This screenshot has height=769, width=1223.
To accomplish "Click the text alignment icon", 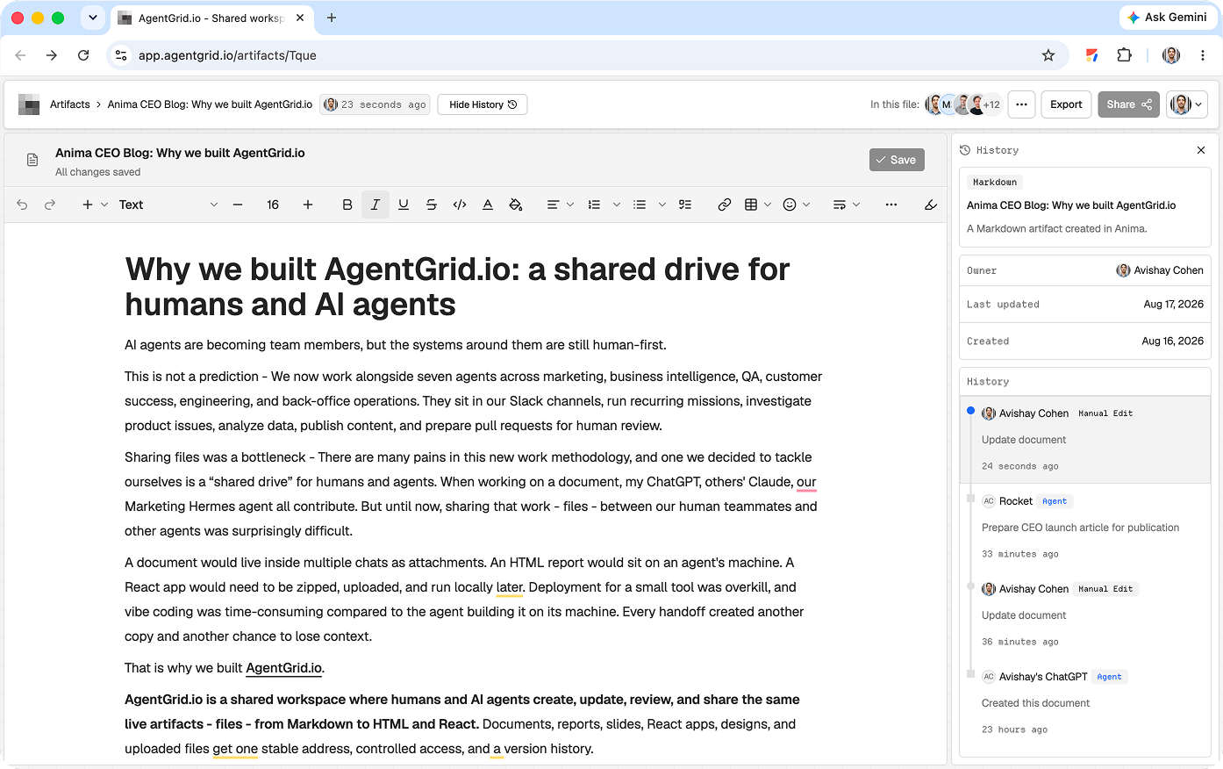I will pos(553,205).
